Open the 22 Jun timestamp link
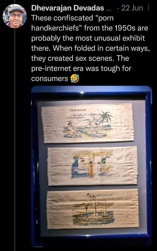The width and height of the screenshot is (157, 251). pos(132,8)
